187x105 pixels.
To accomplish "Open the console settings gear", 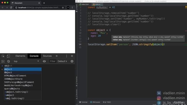I will [x=72, y=61].
